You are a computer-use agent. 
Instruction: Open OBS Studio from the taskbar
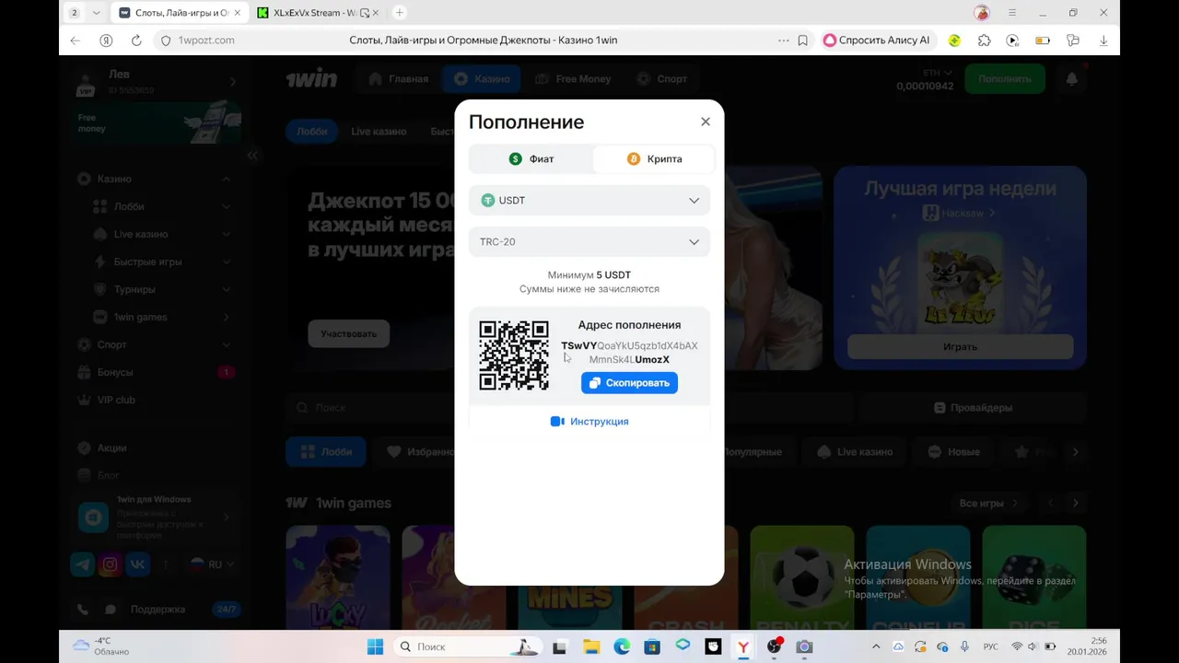click(x=774, y=646)
